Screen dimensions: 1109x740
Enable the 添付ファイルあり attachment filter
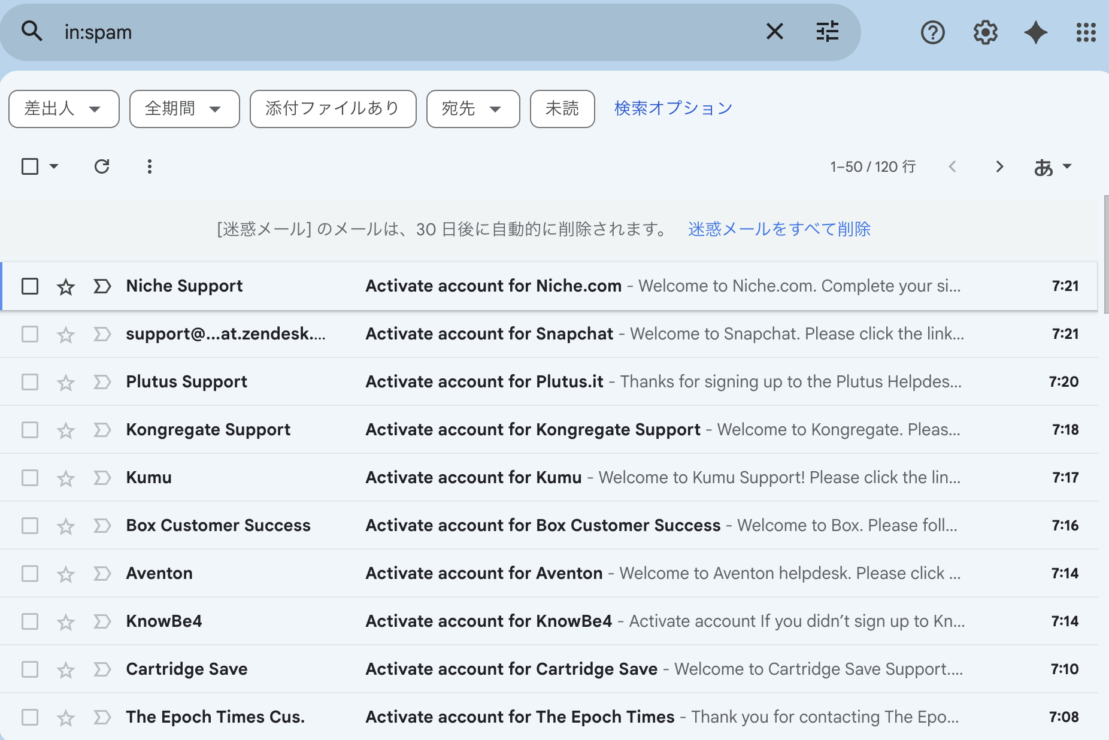pyautogui.click(x=332, y=109)
